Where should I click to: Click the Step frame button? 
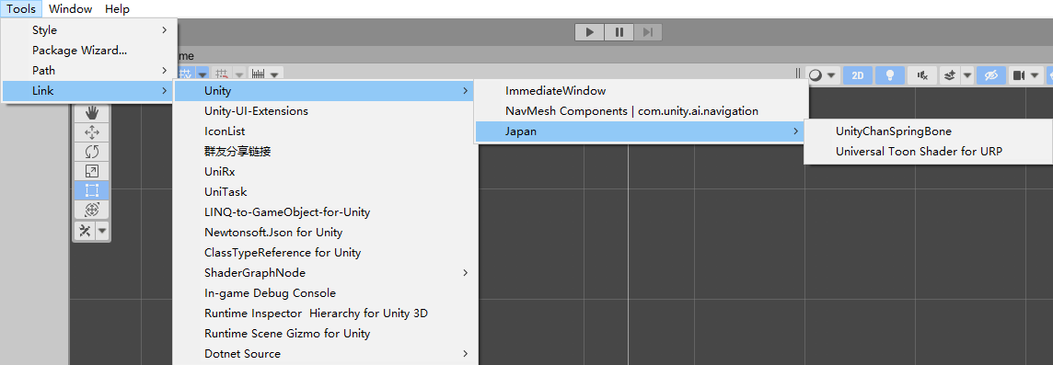647,32
